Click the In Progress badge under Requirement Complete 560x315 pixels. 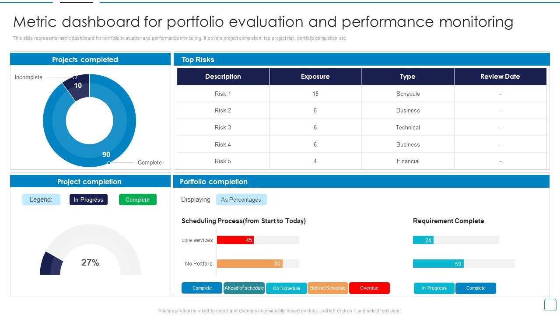(x=434, y=288)
